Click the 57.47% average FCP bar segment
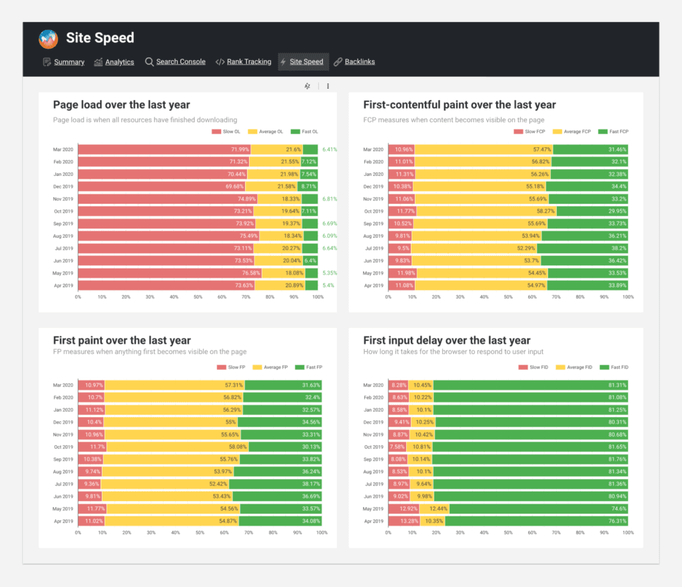This screenshot has width=682, height=587. pos(484,149)
